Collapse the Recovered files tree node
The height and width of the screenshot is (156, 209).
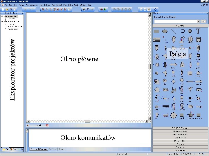2,16
